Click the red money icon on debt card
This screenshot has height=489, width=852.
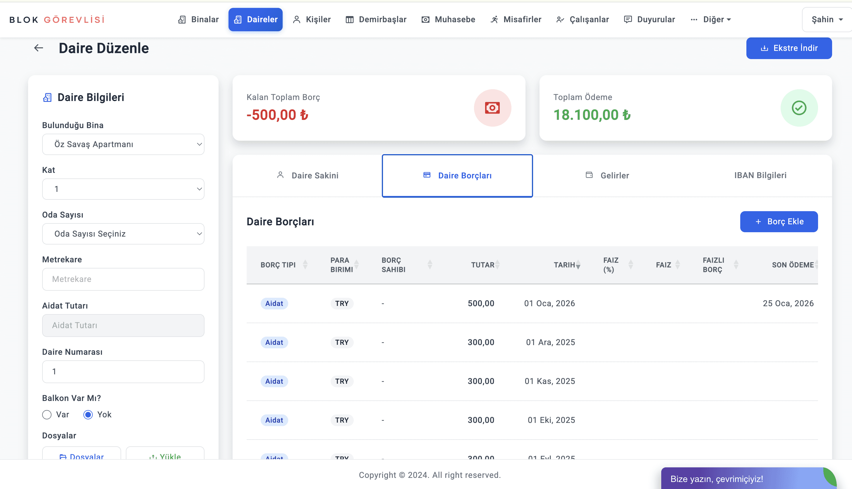[x=492, y=108]
